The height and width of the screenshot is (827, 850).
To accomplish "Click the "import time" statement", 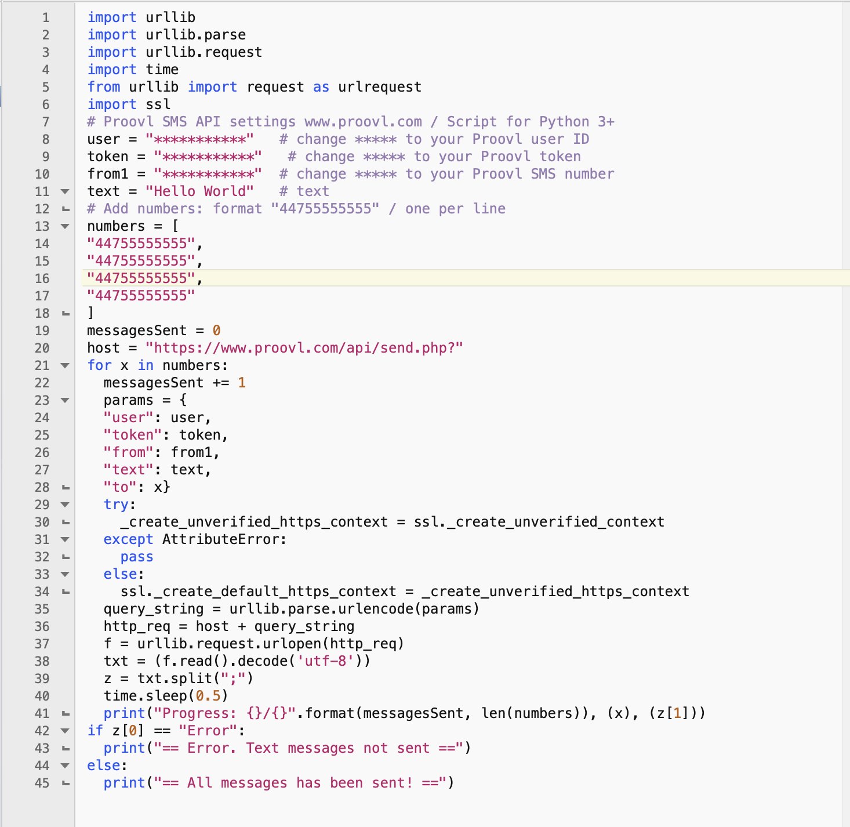I will point(133,70).
